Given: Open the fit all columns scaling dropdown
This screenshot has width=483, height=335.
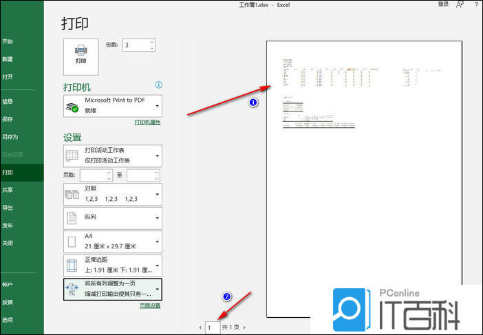Looking at the screenshot, I should click(113, 289).
